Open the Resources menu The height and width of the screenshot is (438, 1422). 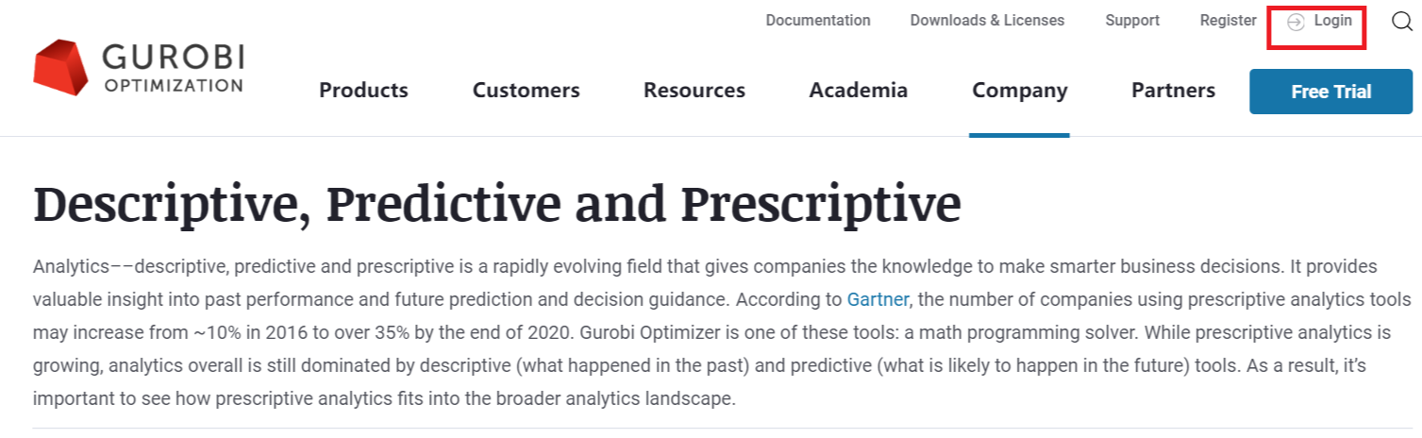pyautogui.click(x=694, y=91)
